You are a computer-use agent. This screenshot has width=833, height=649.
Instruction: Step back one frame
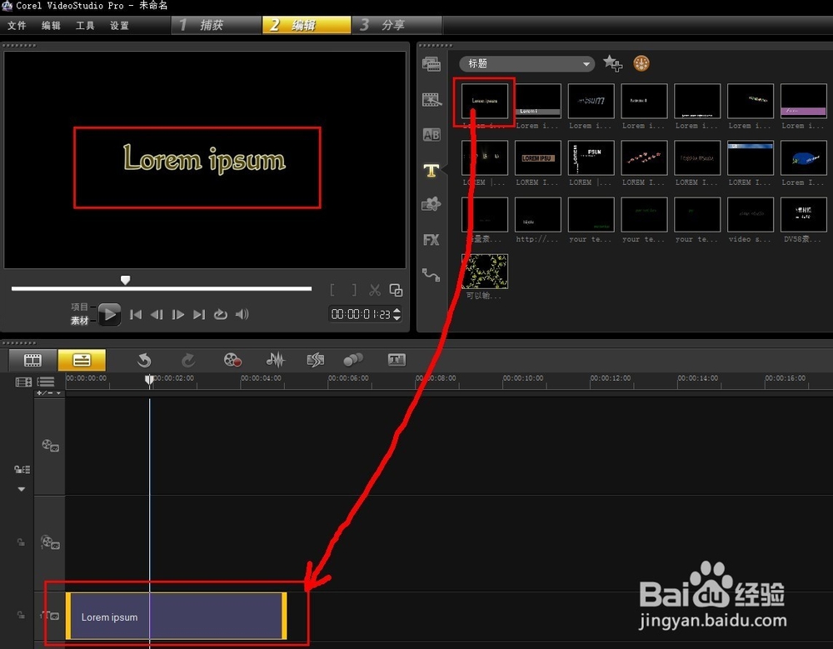click(157, 314)
